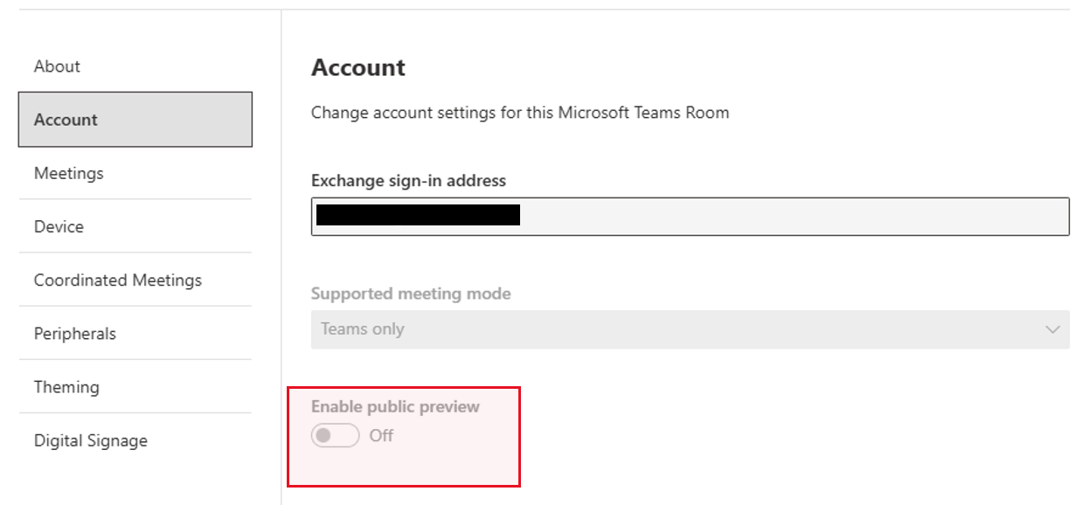This screenshot has width=1090, height=505.
Task: Click the Exchange sign-in address label
Action: click(408, 181)
